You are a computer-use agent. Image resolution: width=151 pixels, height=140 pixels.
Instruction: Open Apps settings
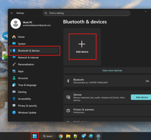point(35,71)
